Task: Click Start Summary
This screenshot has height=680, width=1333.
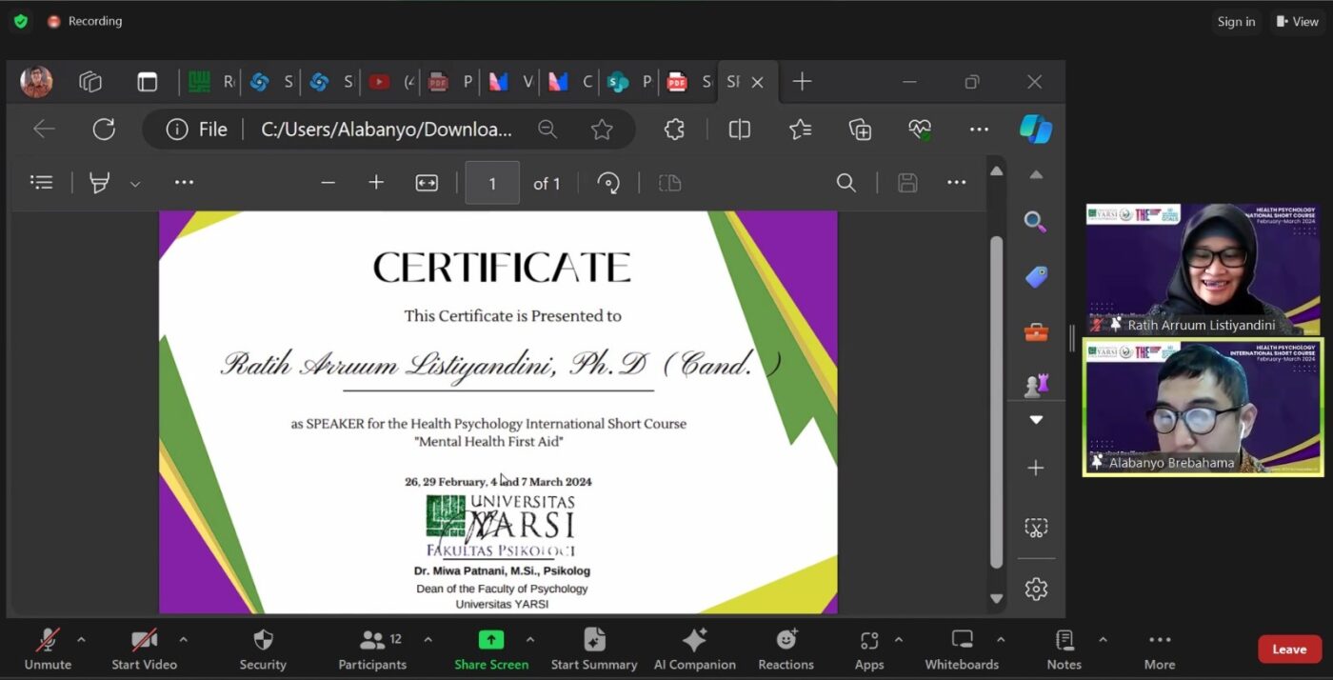Action: pos(594,650)
